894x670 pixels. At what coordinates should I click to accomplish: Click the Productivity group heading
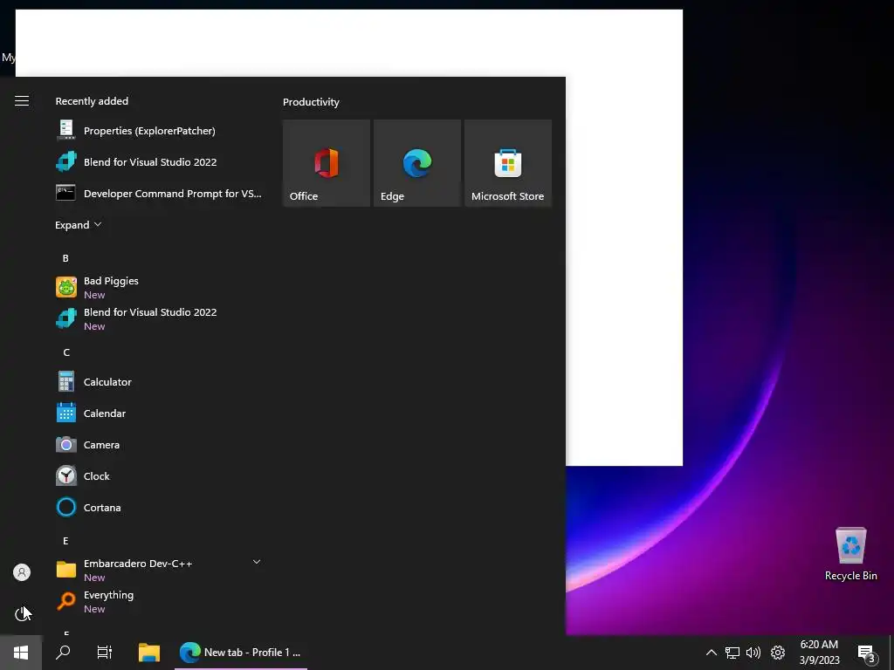point(311,102)
